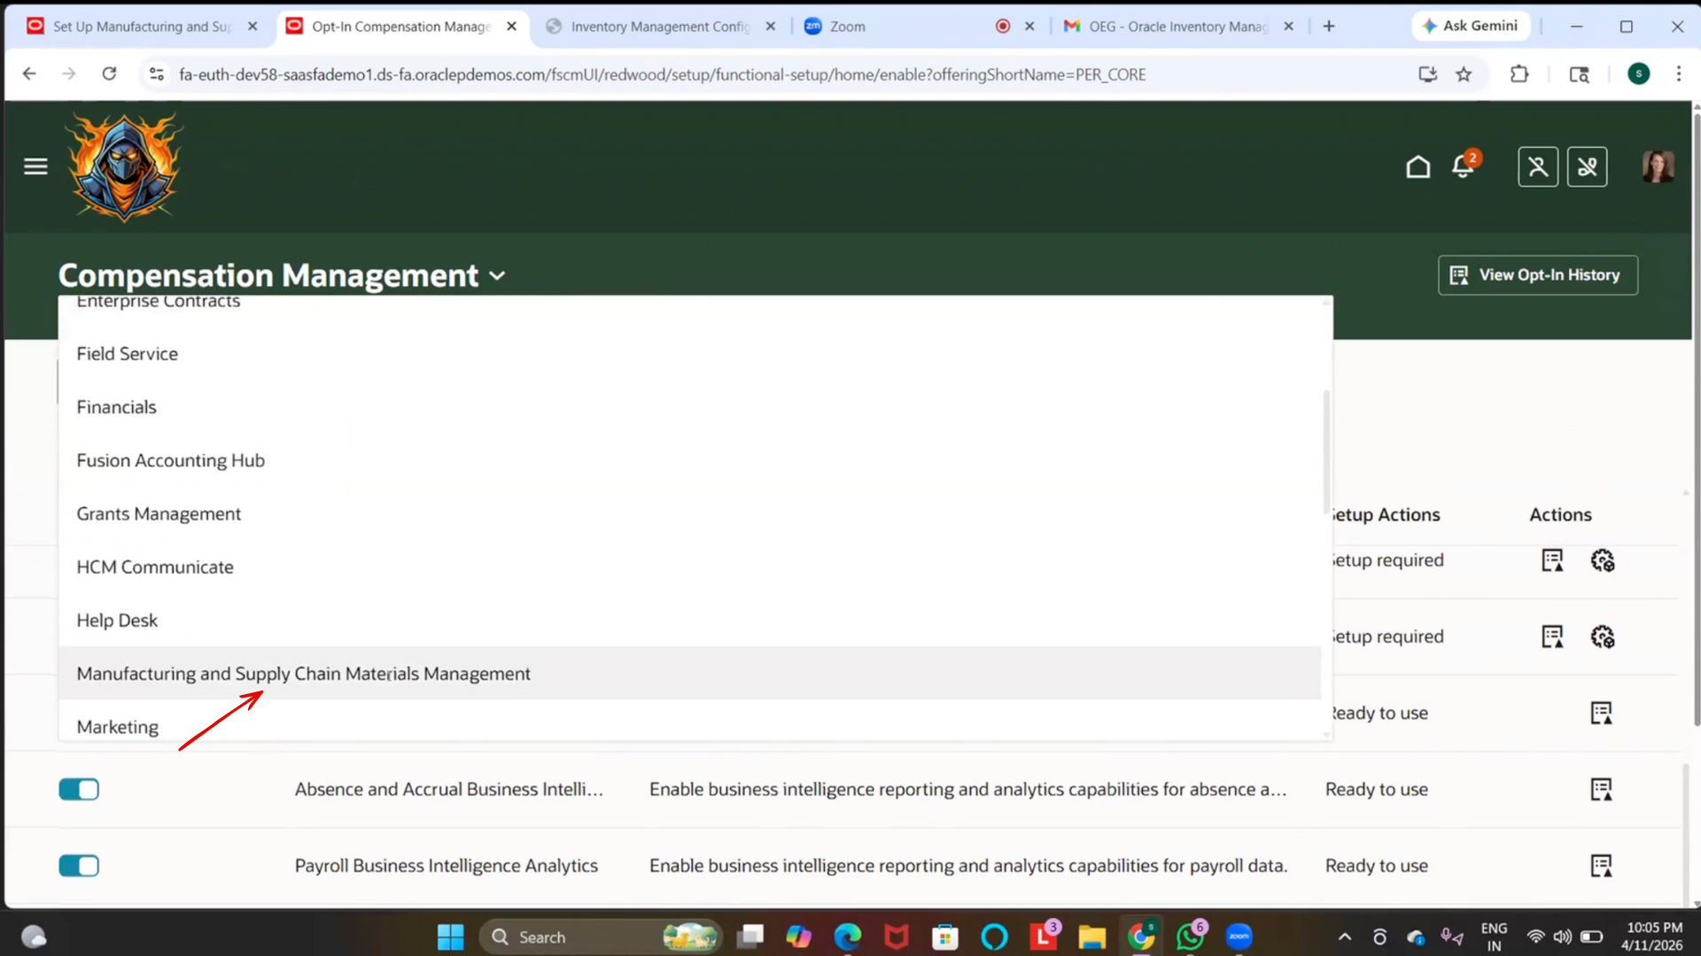
Task: Click the taskbar Search box
Action: [x=601, y=937]
